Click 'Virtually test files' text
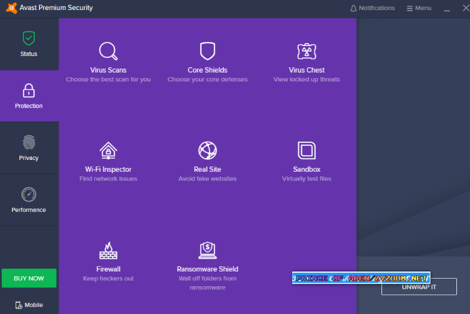This screenshot has width=470, height=314. [306, 179]
